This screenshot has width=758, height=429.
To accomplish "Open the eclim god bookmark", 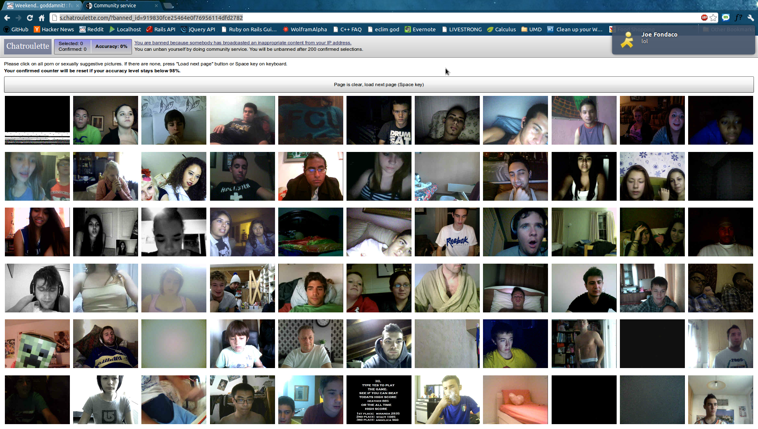I will (383, 29).
